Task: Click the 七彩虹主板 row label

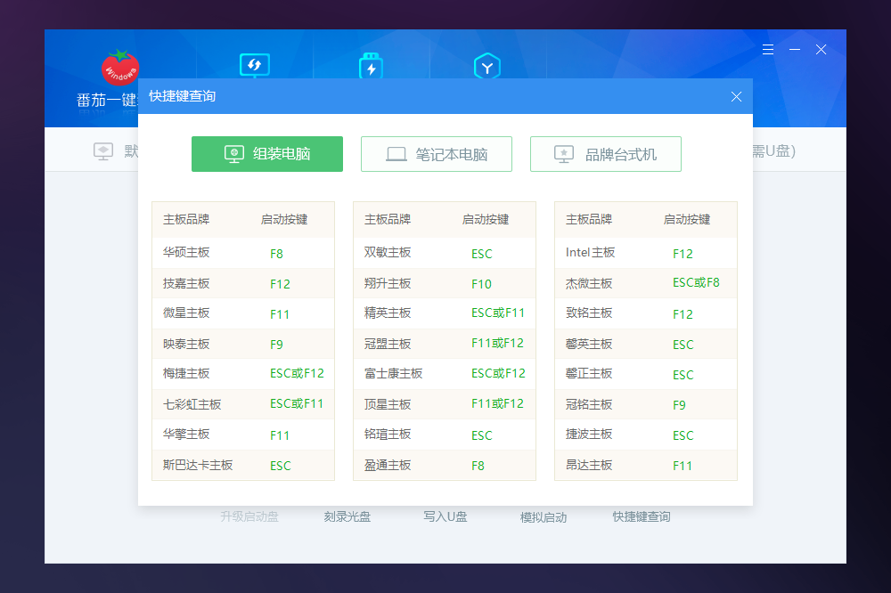Action: tap(192, 404)
